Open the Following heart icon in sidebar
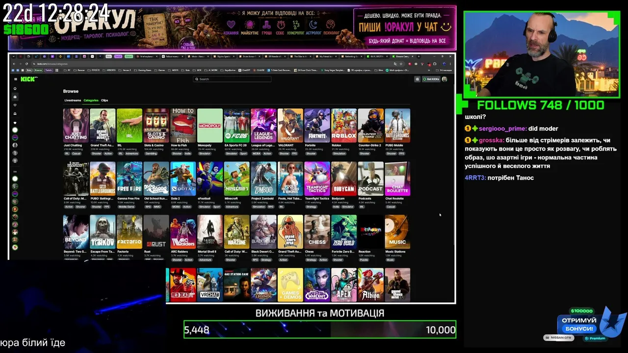628x353 pixels. (x=15, y=105)
